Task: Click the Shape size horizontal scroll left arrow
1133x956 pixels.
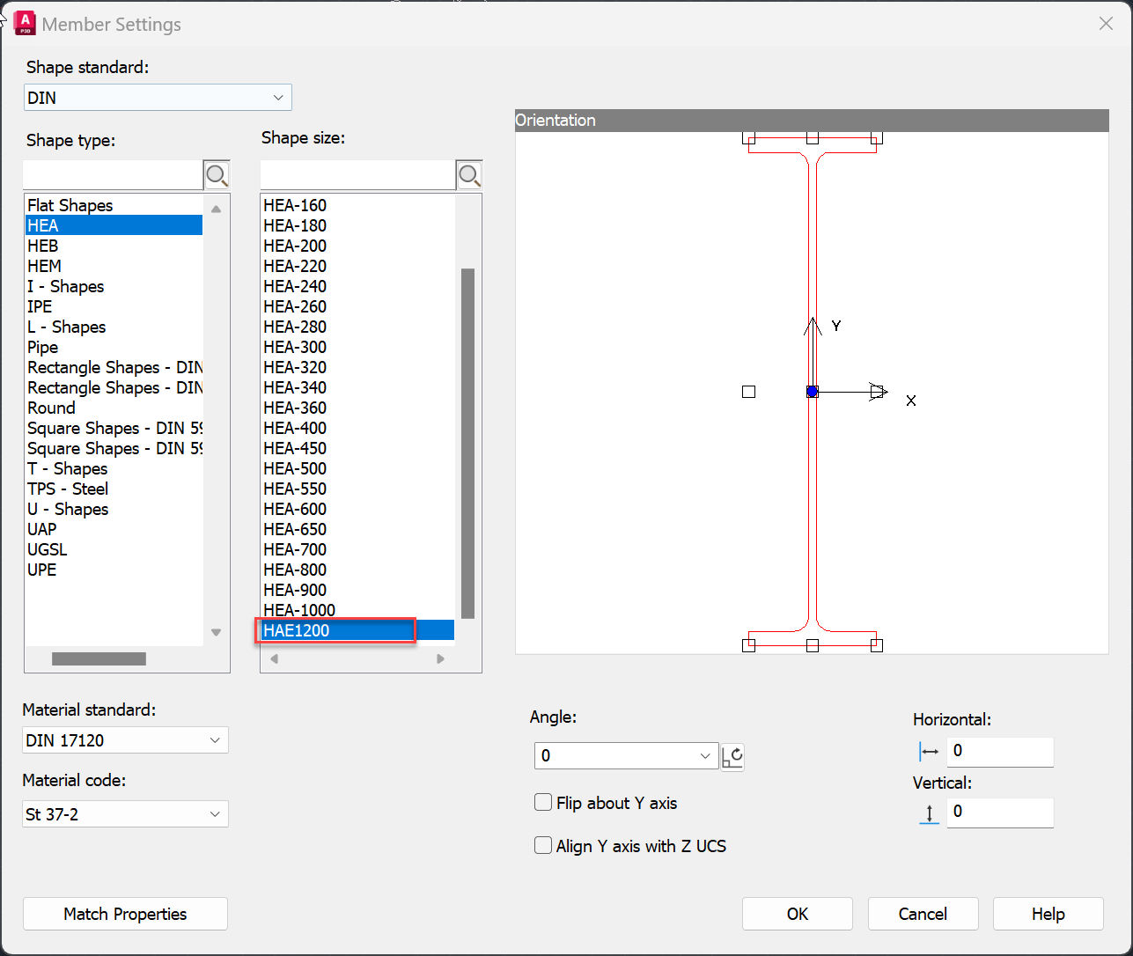Action: (x=275, y=658)
